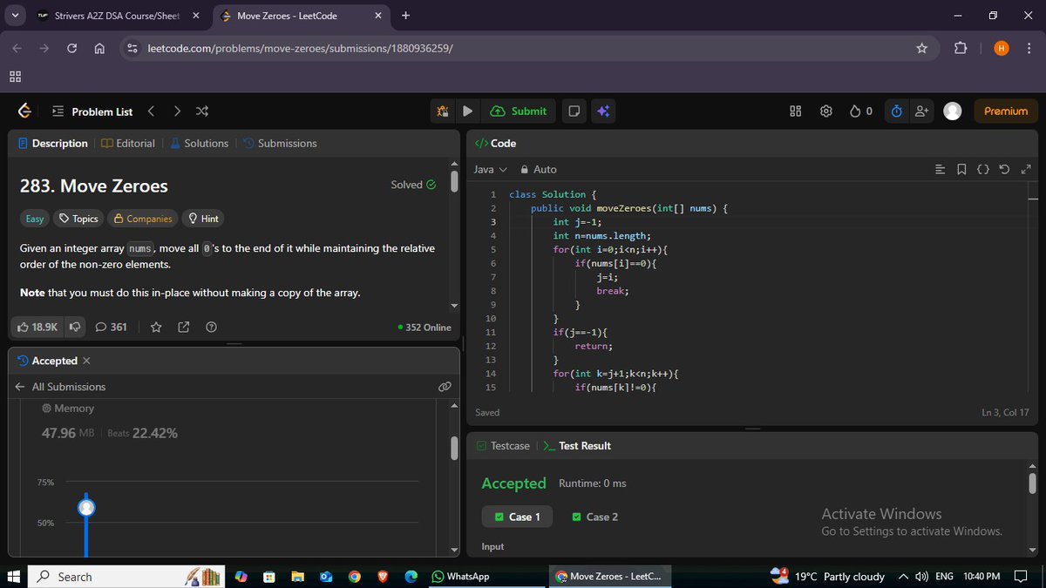Reset code to default with undo icon

[x=1004, y=169]
